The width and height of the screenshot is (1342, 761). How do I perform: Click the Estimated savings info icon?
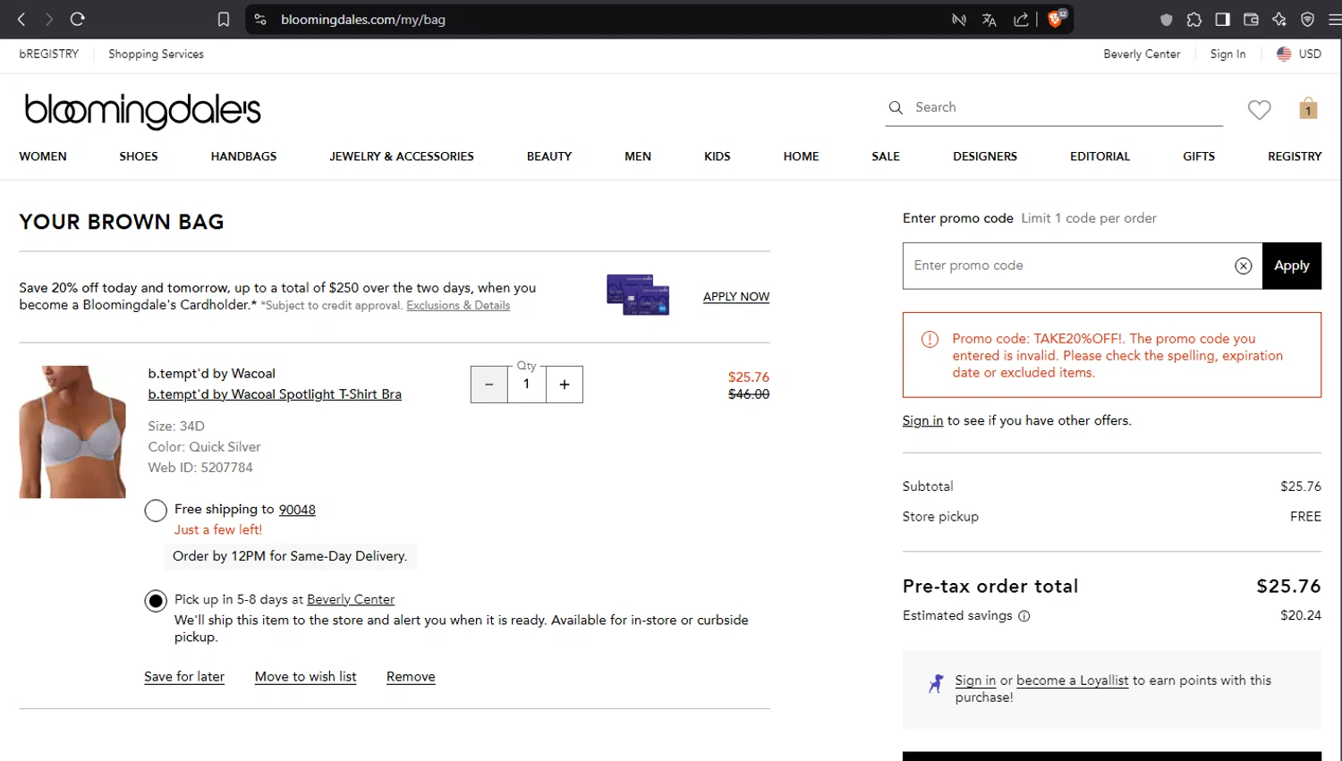(x=1024, y=616)
